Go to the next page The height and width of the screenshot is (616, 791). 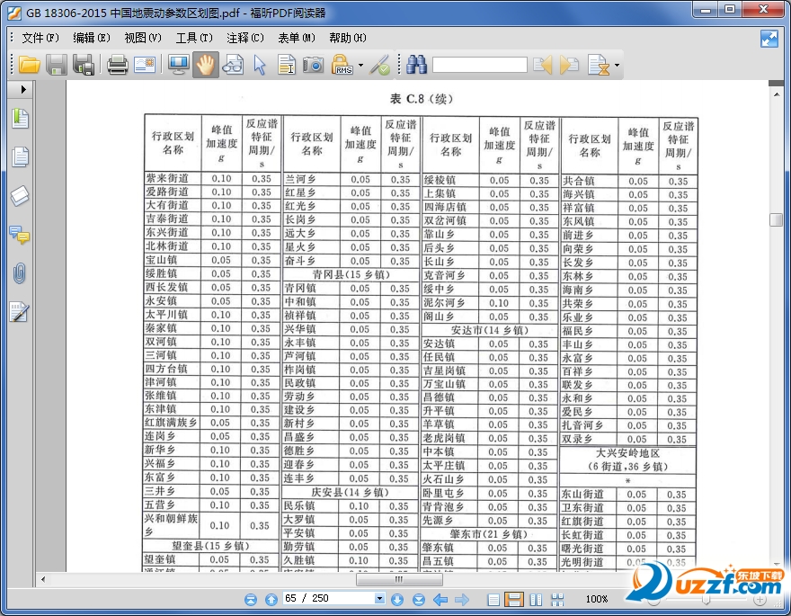point(396,599)
